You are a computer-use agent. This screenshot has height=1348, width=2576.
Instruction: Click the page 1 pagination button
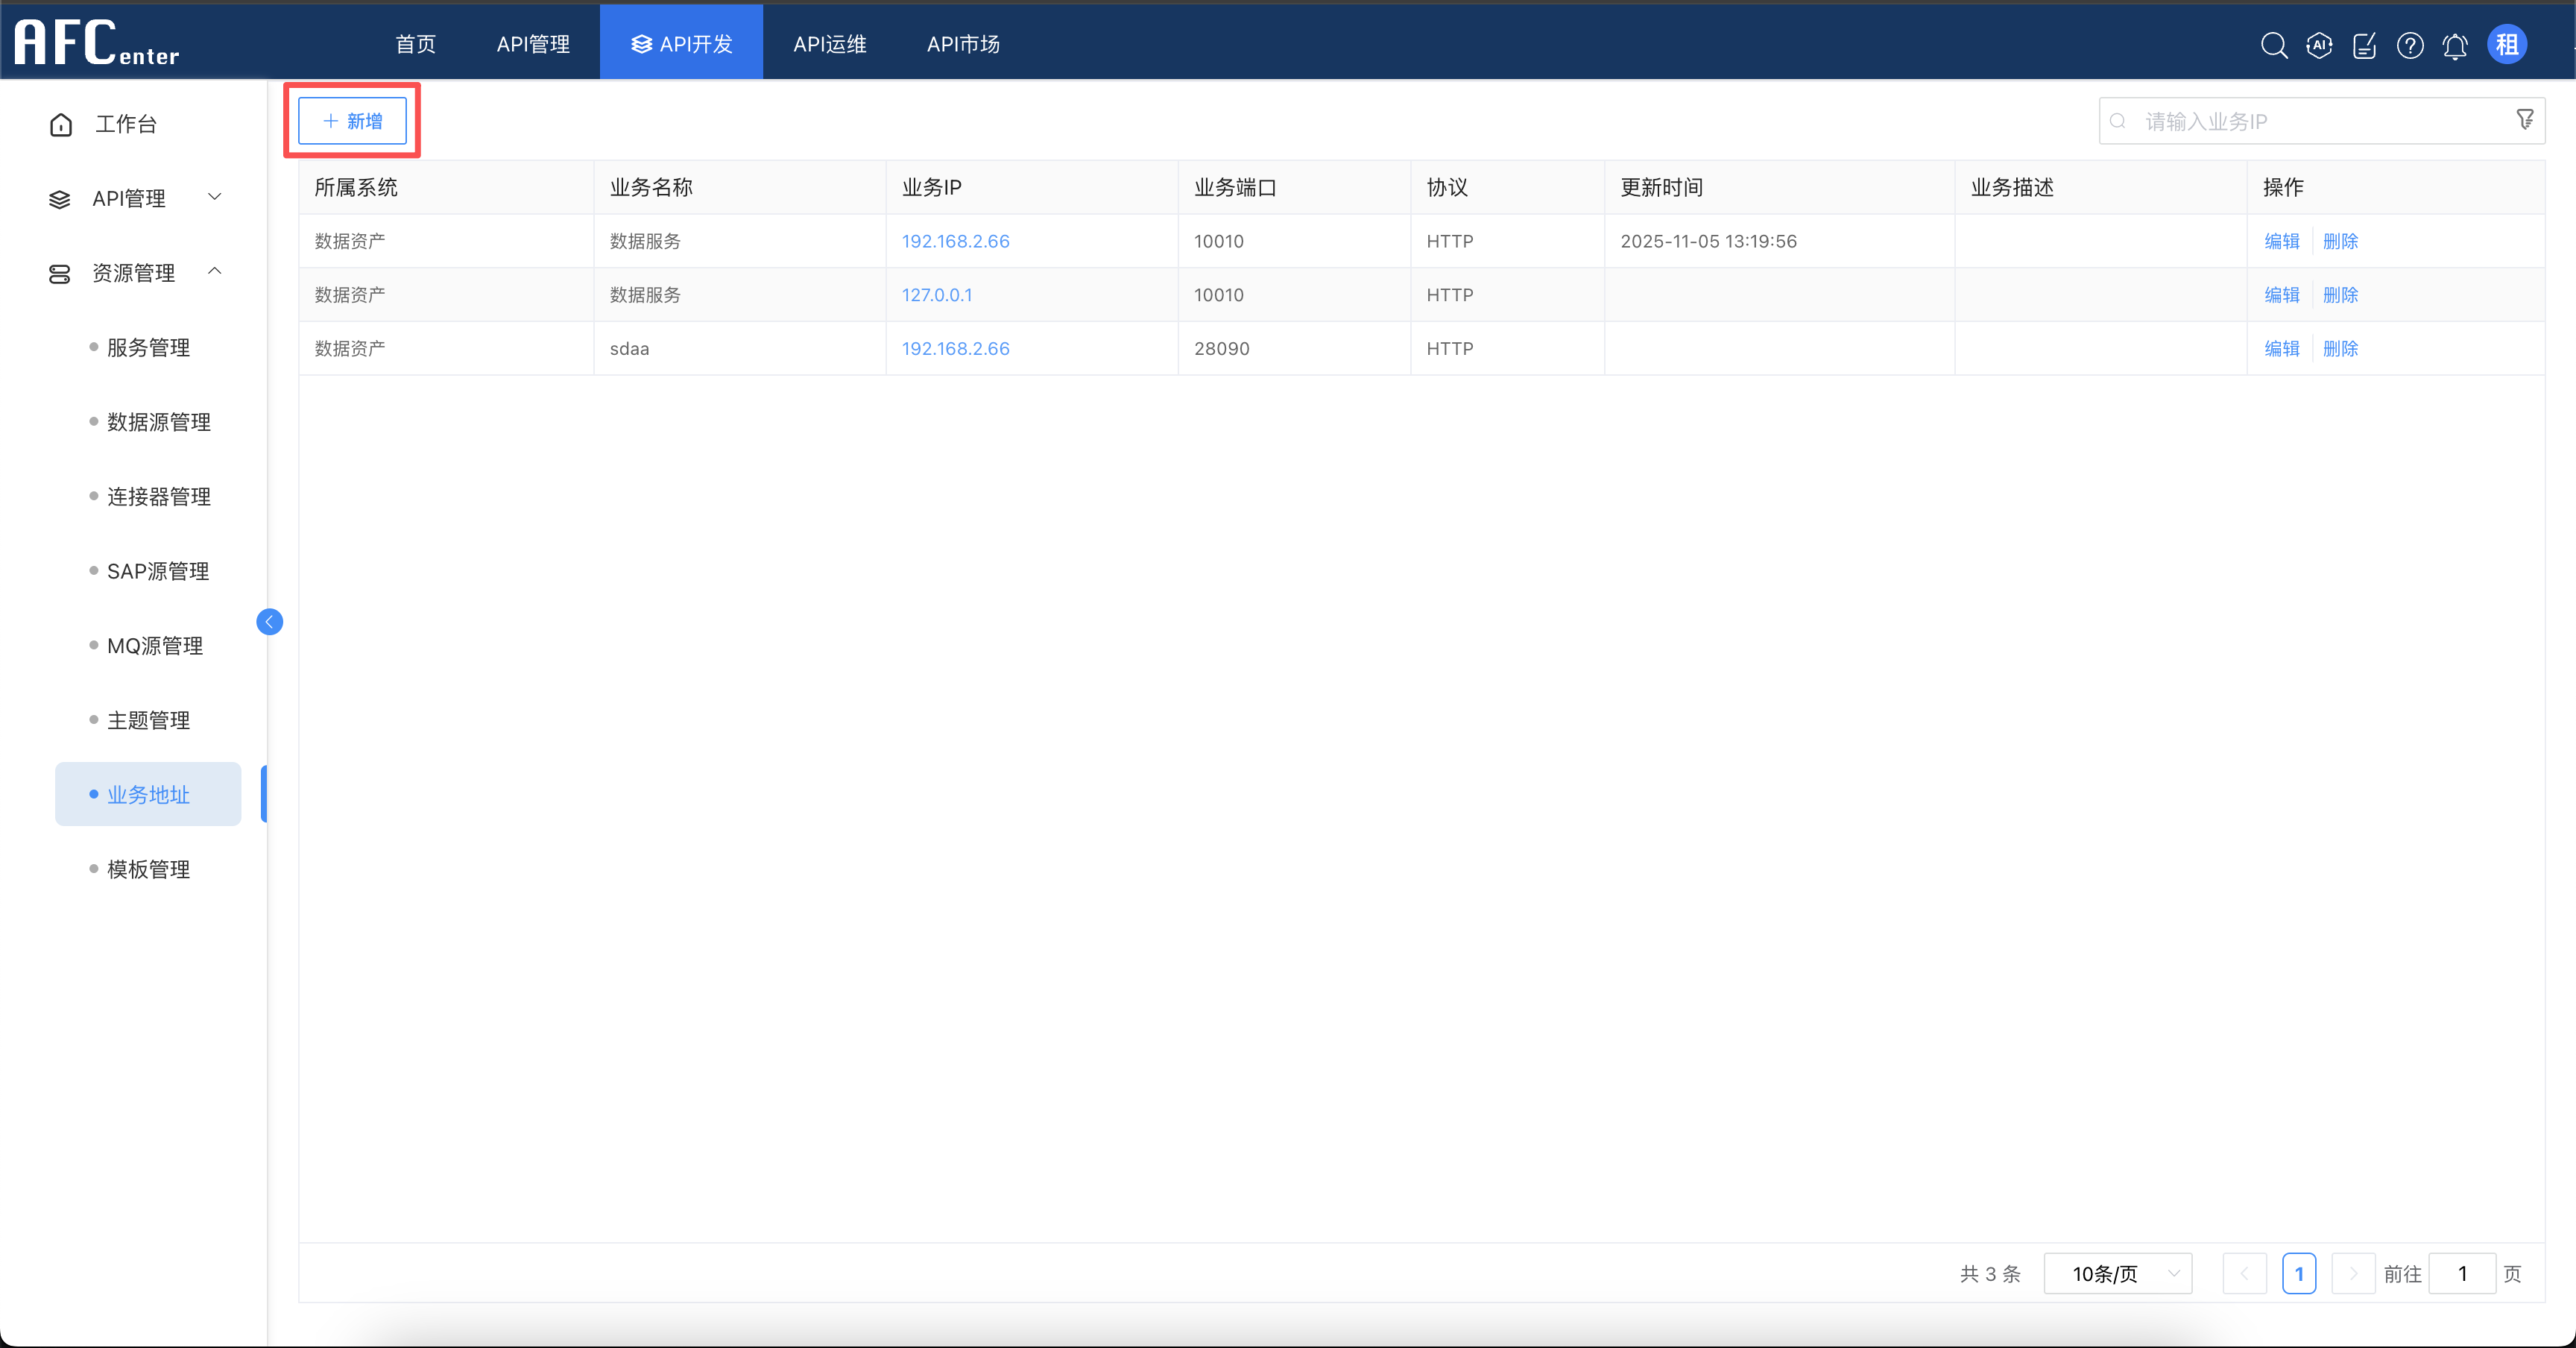pyautogui.click(x=2298, y=1273)
